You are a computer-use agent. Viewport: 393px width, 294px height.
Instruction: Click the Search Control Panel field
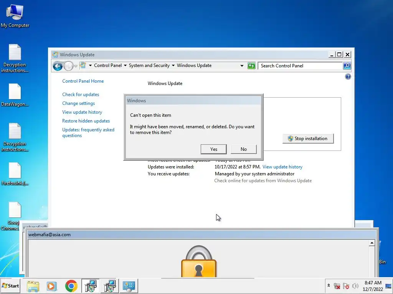300,66
